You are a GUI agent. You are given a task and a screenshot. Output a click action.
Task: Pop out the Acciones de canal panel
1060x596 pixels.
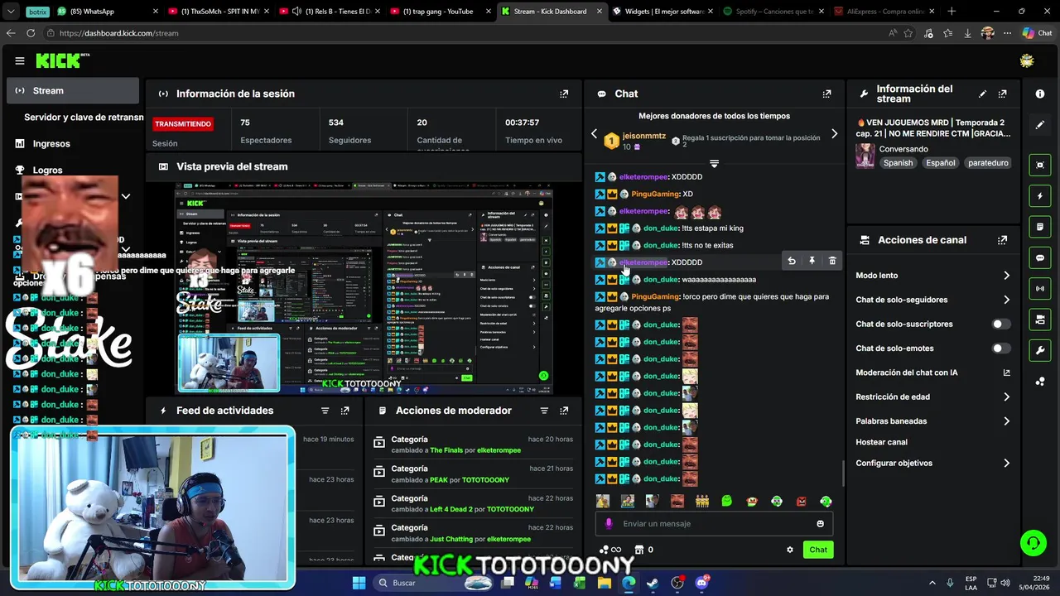coord(1003,240)
